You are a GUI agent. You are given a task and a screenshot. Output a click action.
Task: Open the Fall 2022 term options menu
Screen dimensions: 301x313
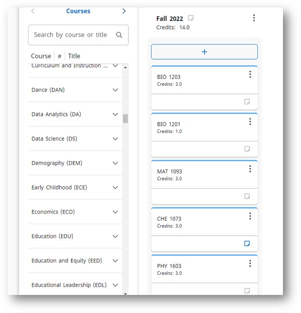click(x=253, y=18)
